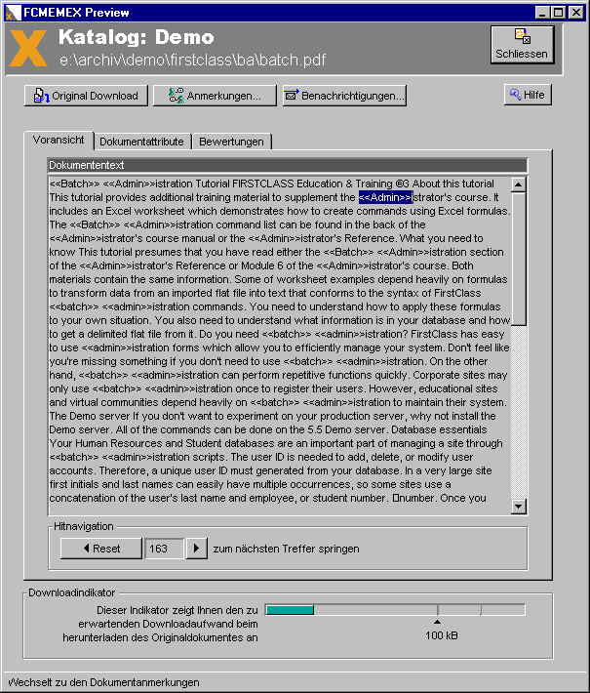Click the Katalog: Demo heading
The image size is (590, 693).
point(136,37)
